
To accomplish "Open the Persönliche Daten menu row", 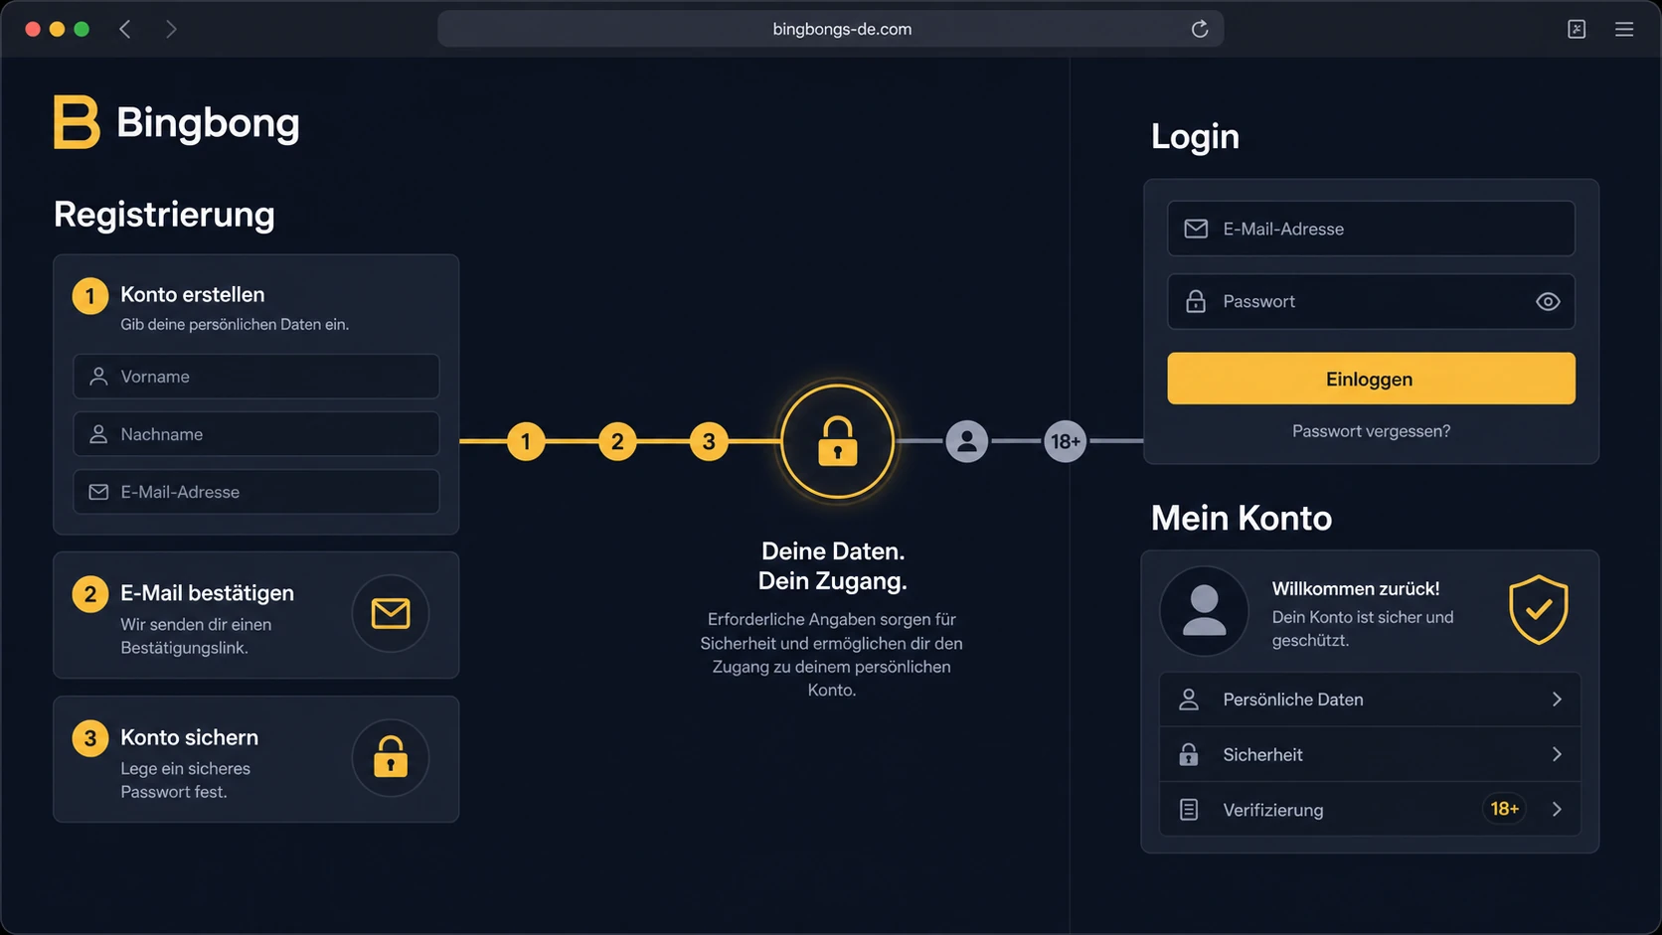I will 1370,700.
